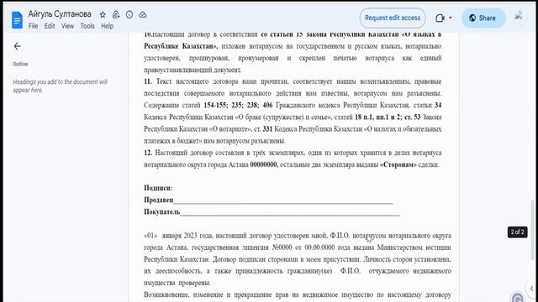
Task: Click the side panel collapse chevron
Action: (x=532, y=289)
